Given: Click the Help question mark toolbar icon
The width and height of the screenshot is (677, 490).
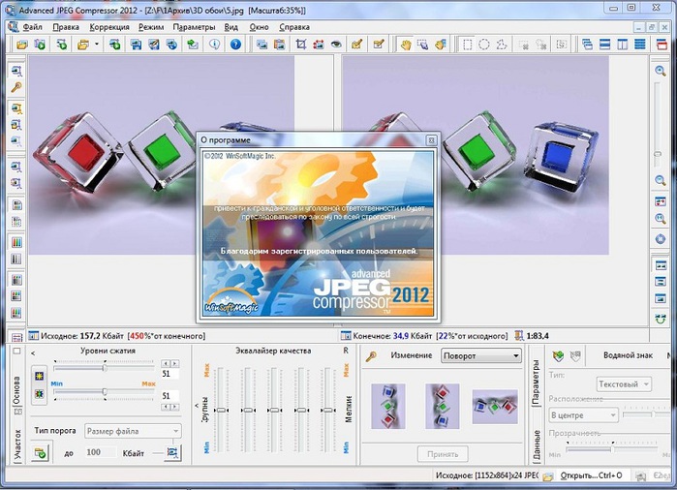Looking at the screenshot, I should tap(234, 45).
